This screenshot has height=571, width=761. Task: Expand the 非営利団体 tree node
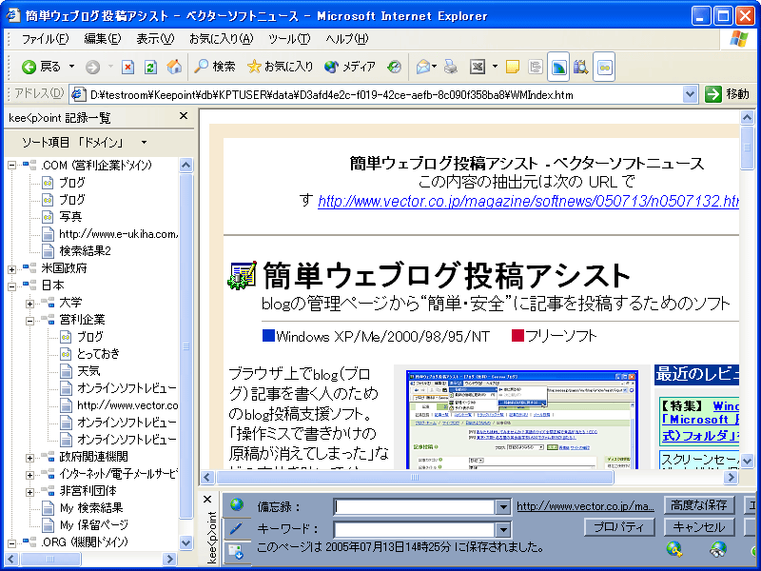point(29,492)
